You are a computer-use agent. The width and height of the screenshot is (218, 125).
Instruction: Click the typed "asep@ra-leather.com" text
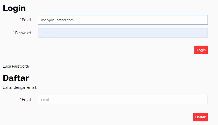(x=57, y=20)
